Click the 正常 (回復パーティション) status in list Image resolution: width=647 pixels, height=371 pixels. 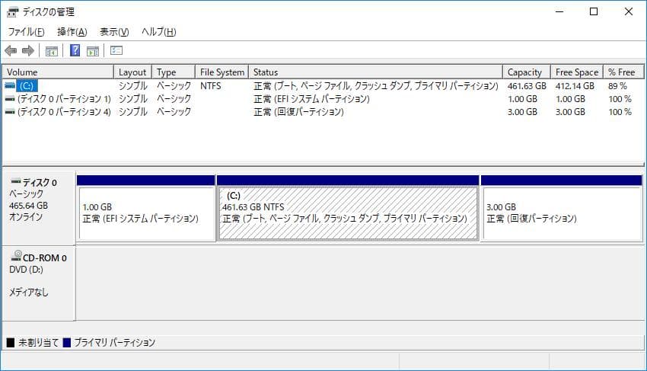click(x=298, y=111)
